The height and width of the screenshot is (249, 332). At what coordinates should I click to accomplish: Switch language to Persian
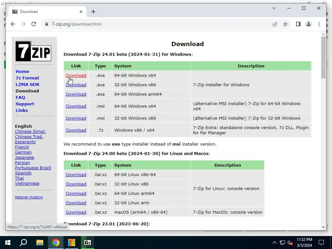tap(22, 163)
